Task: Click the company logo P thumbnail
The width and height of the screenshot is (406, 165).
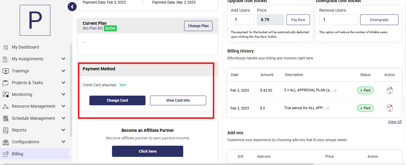Action: (35, 20)
